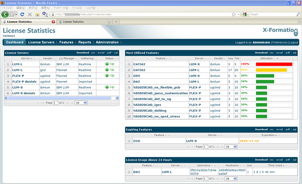Image resolution: width=302 pixels, height=184 pixels.
Task: Click the Logout link
Action: (294, 42)
